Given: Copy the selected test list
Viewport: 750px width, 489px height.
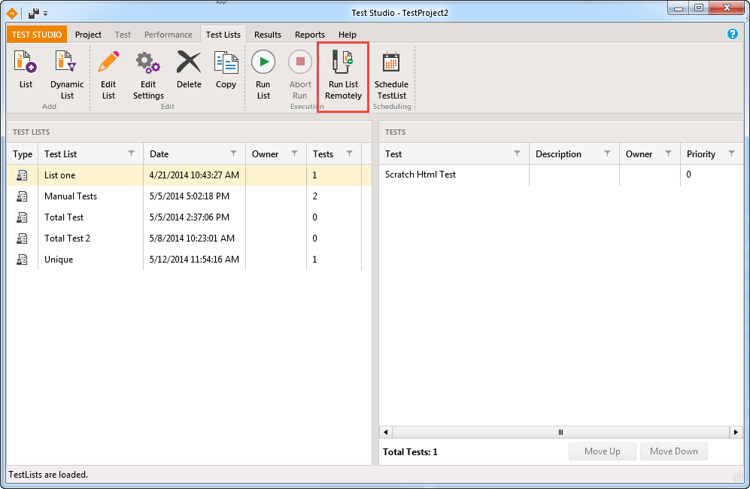Looking at the screenshot, I should (x=226, y=70).
